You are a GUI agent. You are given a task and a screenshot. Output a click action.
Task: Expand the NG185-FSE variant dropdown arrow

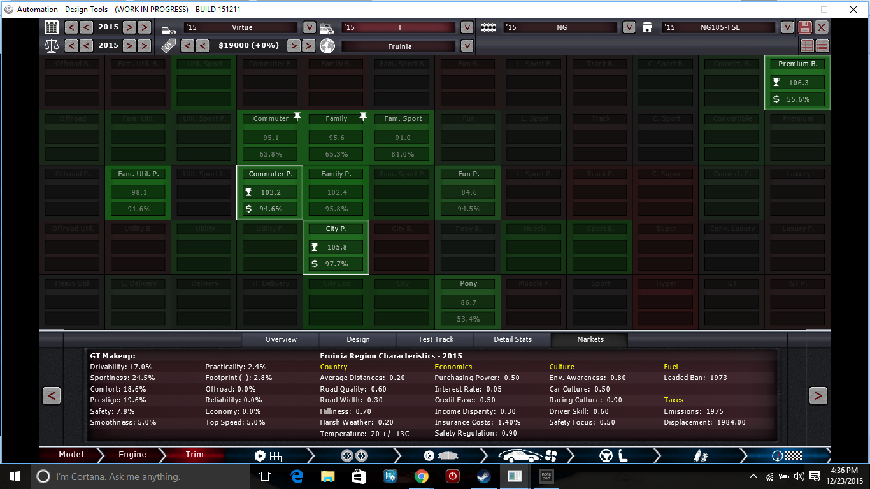[x=787, y=27]
